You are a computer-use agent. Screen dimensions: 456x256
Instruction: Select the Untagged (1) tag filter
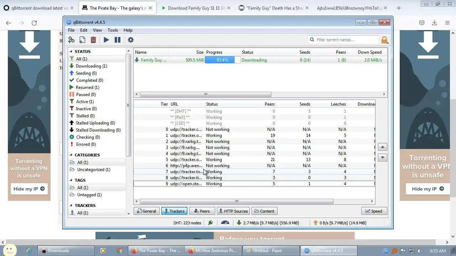pos(89,195)
